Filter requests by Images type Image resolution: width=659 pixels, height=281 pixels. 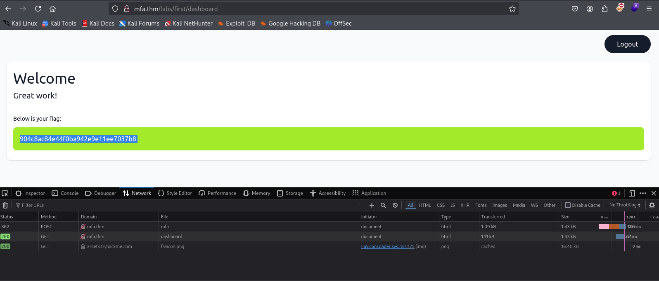(500, 205)
